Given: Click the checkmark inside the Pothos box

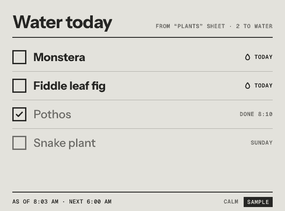Looking at the screenshot, I should pos(19,114).
